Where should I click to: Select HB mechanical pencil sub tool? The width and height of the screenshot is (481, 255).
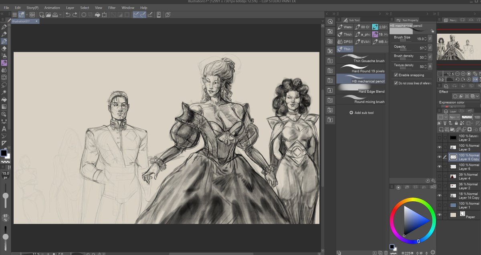click(x=360, y=79)
